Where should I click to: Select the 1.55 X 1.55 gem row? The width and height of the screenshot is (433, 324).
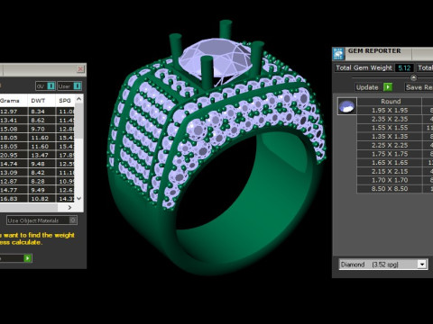(x=390, y=128)
